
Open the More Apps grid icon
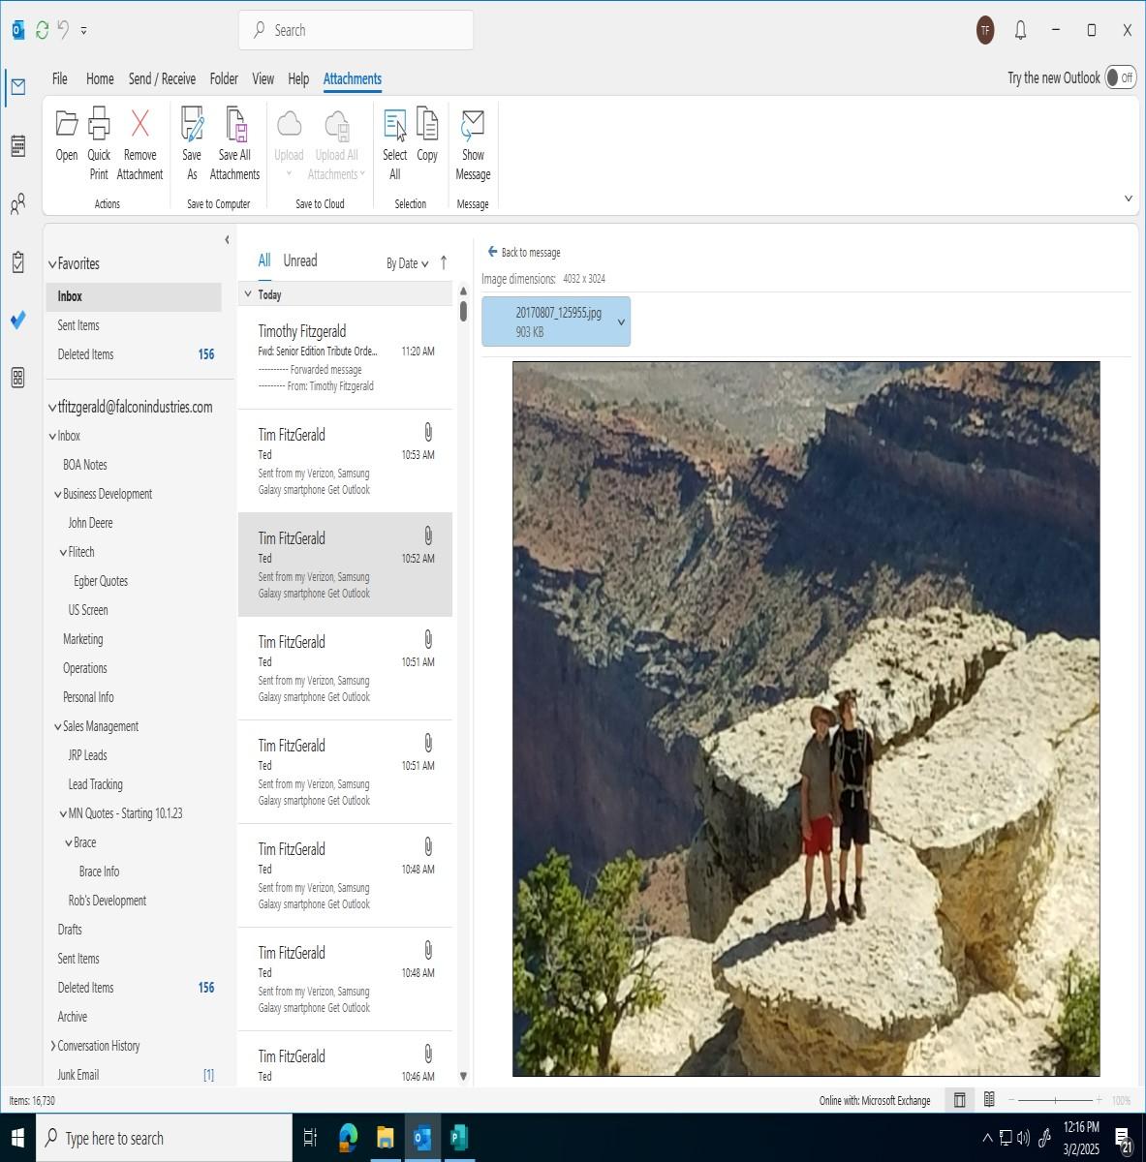[17, 378]
